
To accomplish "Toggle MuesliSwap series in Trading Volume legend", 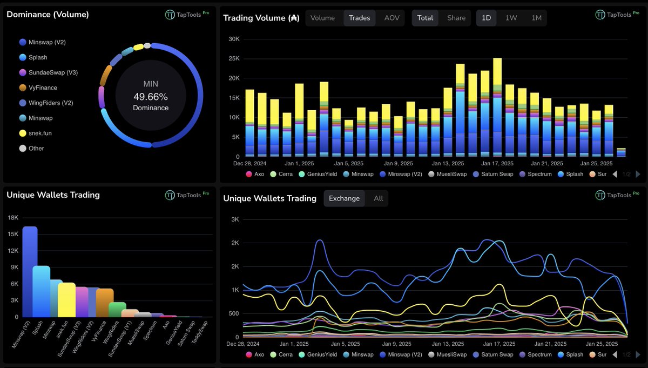I will (x=448, y=174).
